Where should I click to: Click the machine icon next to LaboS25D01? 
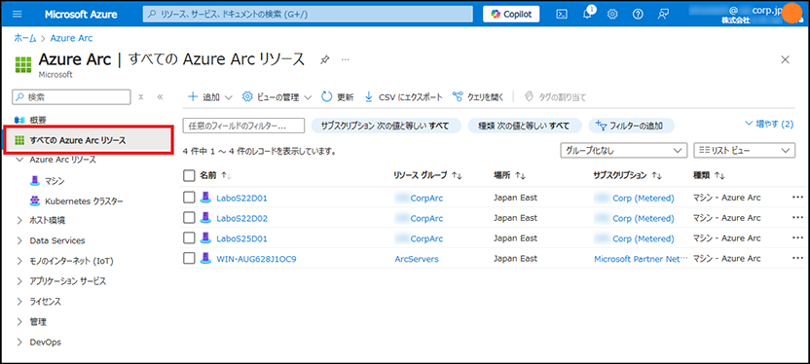coord(205,238)
